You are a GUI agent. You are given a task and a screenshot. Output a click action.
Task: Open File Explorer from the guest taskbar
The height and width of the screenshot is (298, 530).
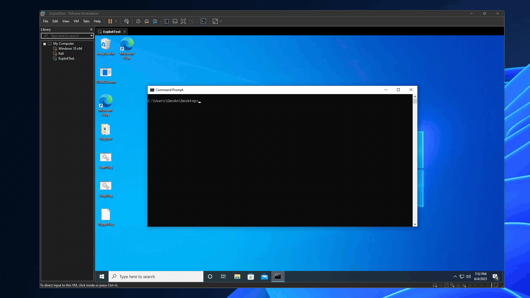(237, 276)
